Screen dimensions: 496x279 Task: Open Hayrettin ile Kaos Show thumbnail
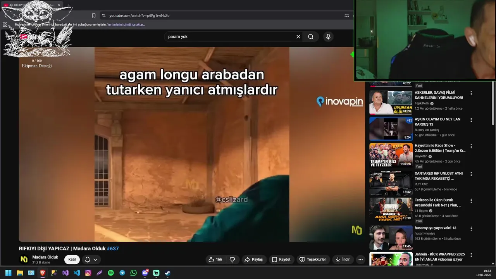[x=391, y=155]
